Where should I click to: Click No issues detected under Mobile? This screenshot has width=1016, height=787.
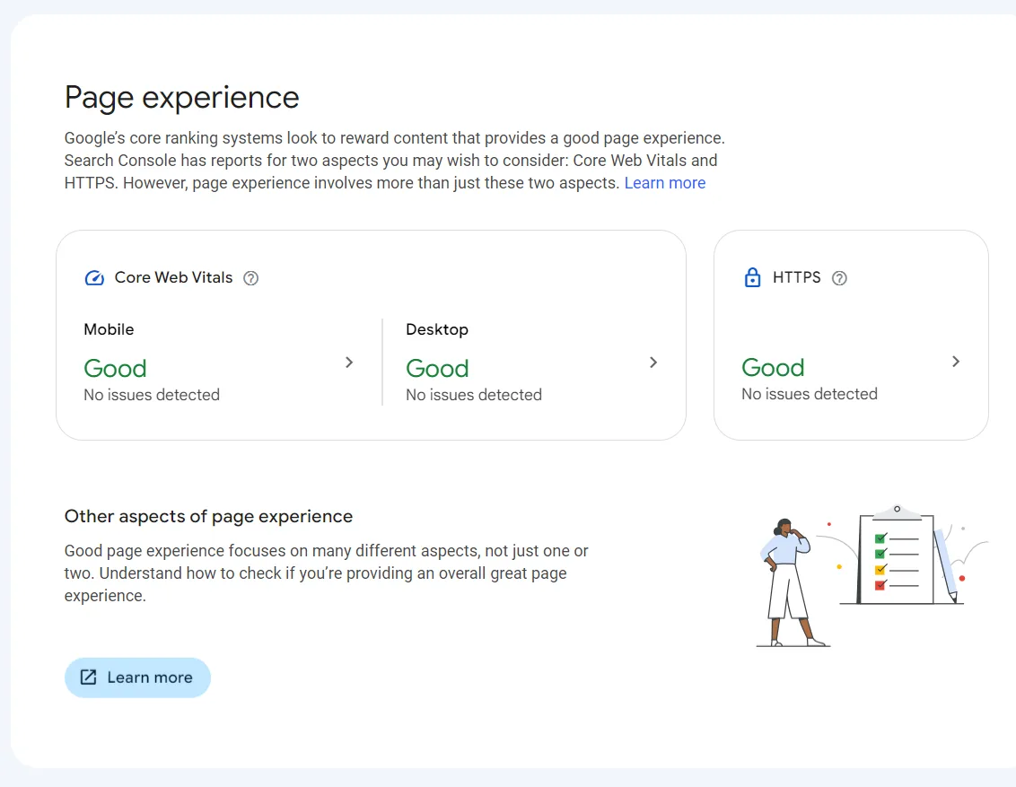click(152, 395)
